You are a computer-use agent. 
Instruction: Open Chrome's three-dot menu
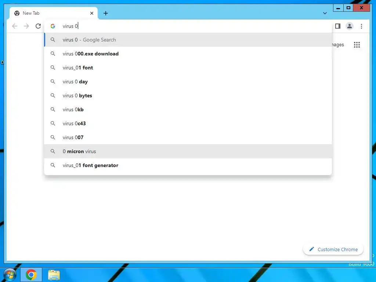coord(361,26)
